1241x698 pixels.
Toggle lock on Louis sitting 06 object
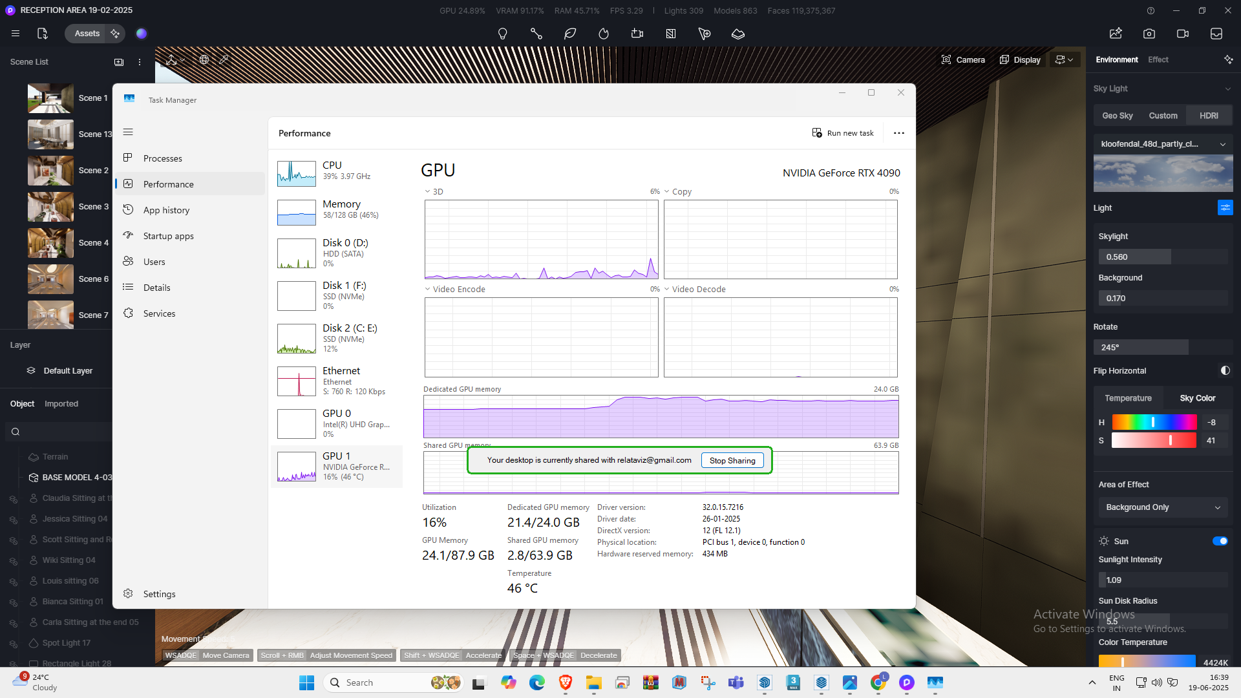(12, 582)
